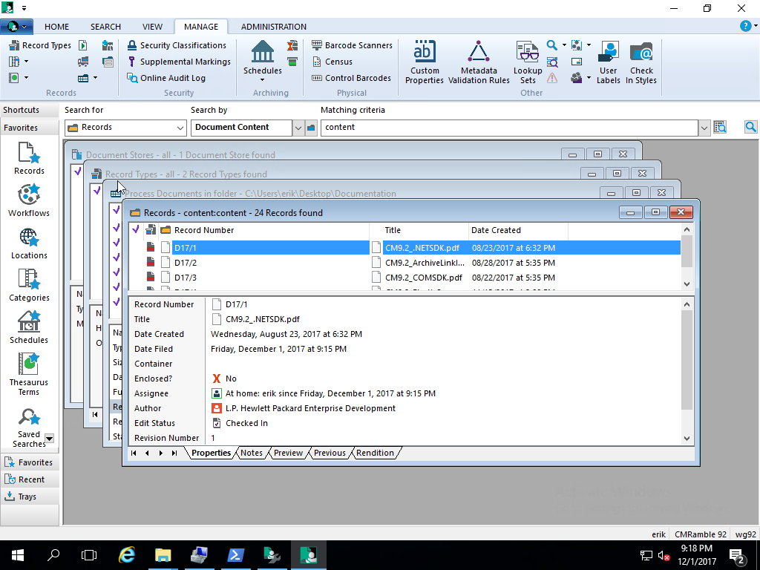Open application menu button dropdown
The height and width of the screenshot is (570, 760).
[x=17, y=26]
